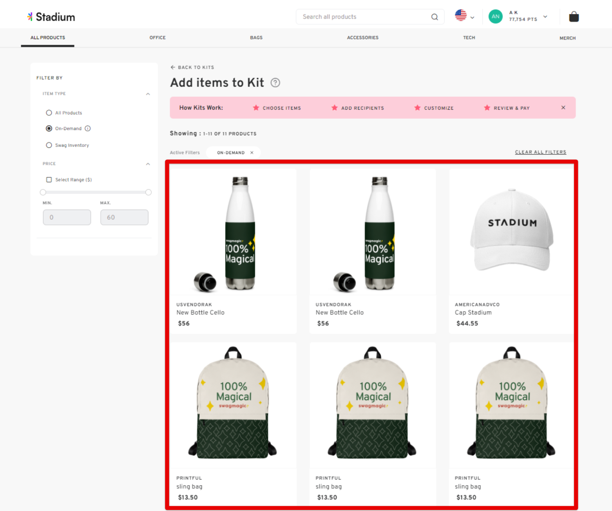Click the Stadium logo
Screen dimensions: 612x511
(x=51, y=16)
